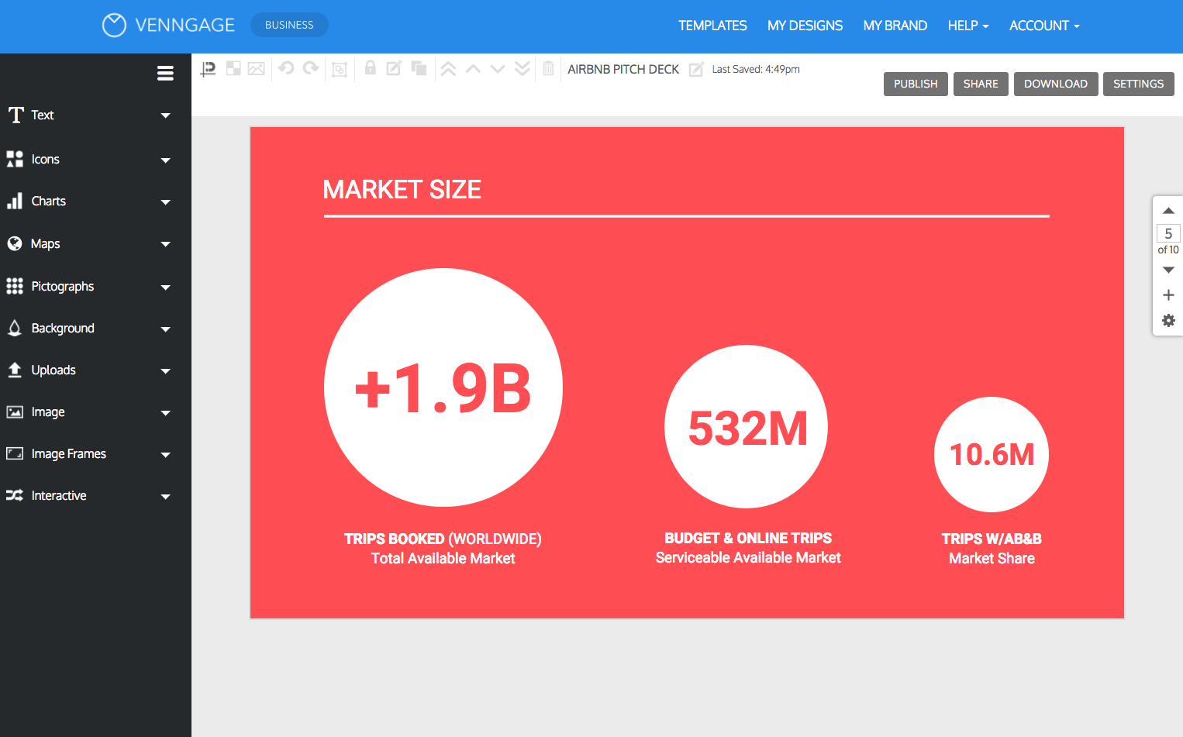Click the Interactive shuffle icon in sidebar

15,495
